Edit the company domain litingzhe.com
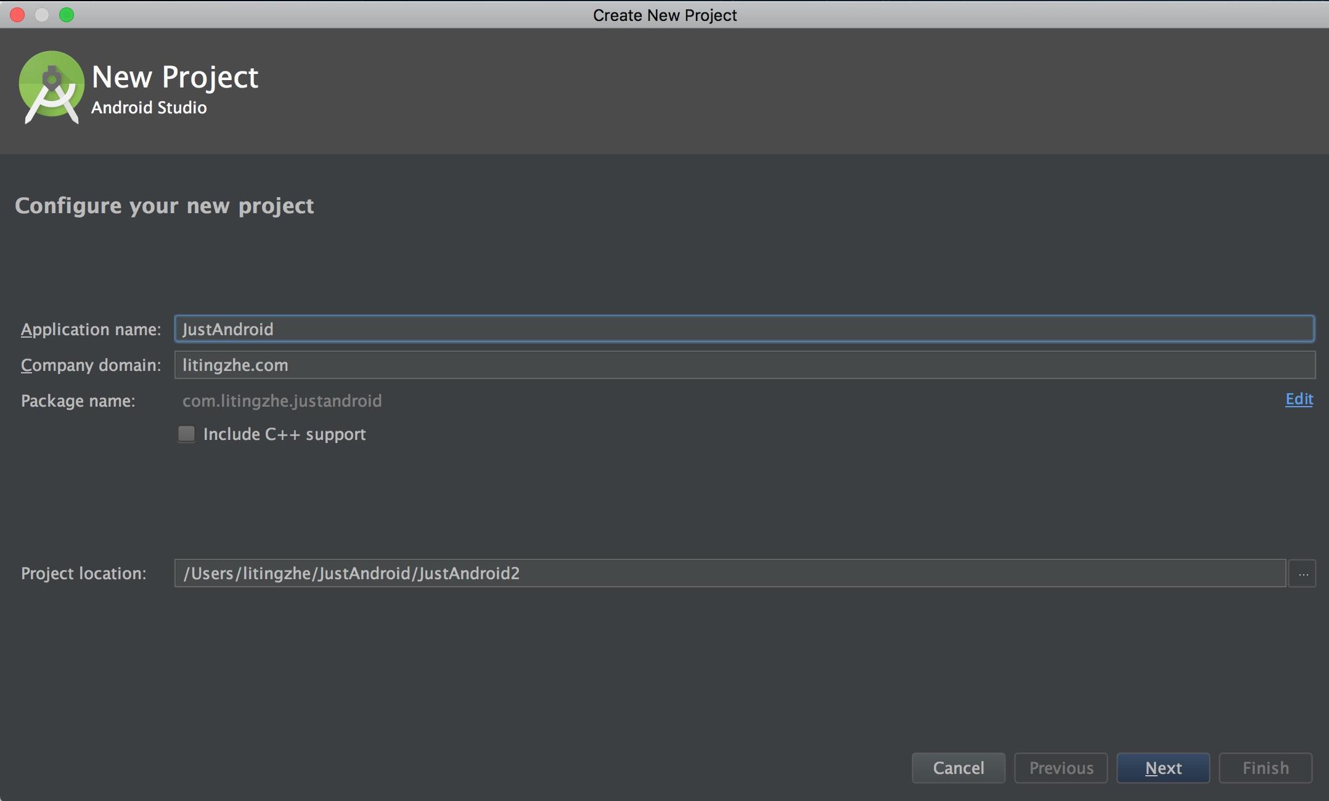1329x801 pixels. point(743,364)
